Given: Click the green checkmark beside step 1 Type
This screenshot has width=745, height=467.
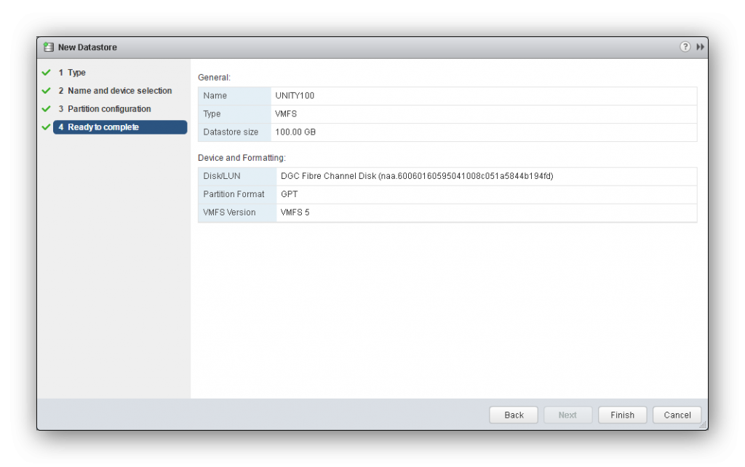Looking at the screenshot, I should tap(45, 72).
